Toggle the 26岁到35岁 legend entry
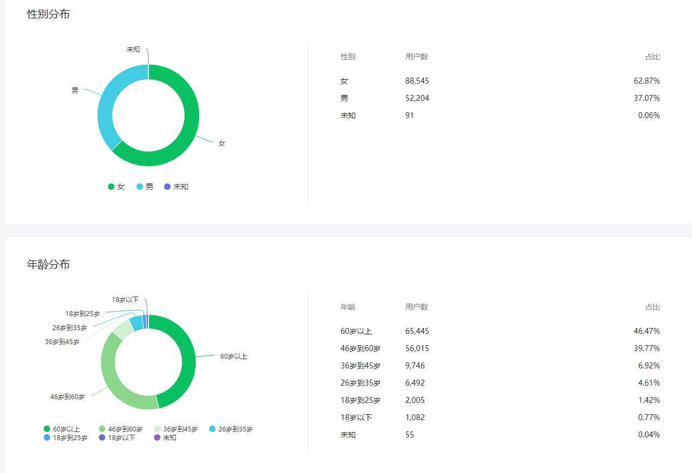Image resolution: width=692 pixels, height=473 pixels. (x=230, y=429)
